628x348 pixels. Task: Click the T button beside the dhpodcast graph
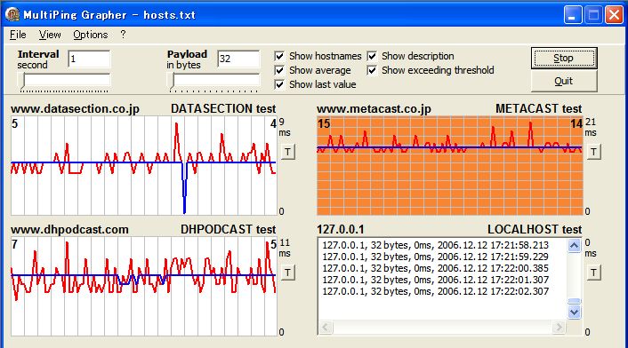point(287,273)
